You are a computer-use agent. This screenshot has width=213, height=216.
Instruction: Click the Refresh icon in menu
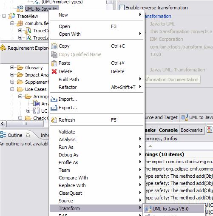click(54, 120)
